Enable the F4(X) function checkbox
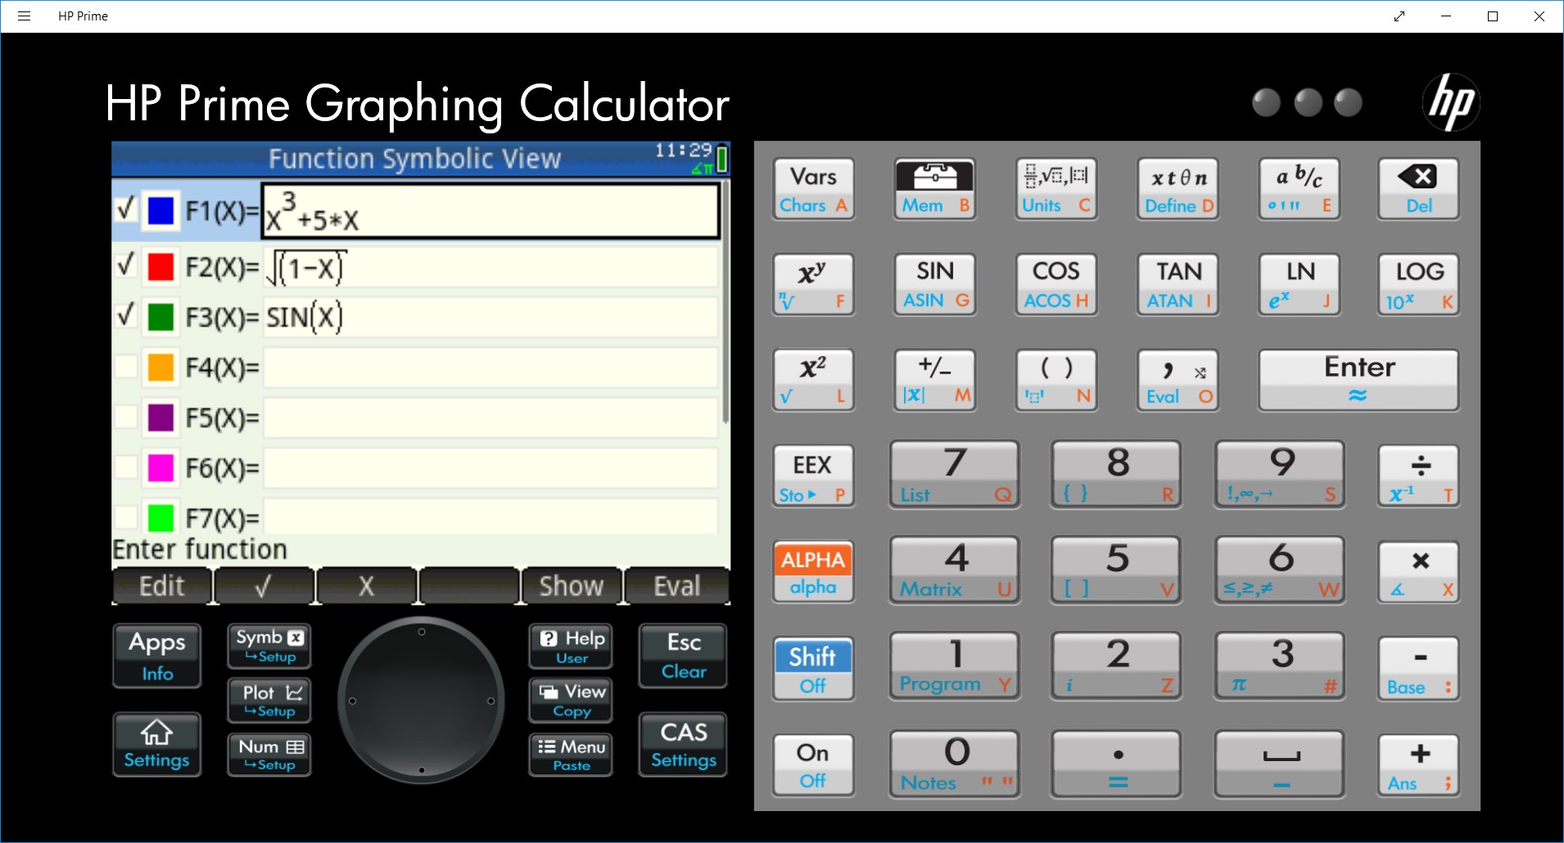Screen dimensions: 1564x843 pos(126,366)
